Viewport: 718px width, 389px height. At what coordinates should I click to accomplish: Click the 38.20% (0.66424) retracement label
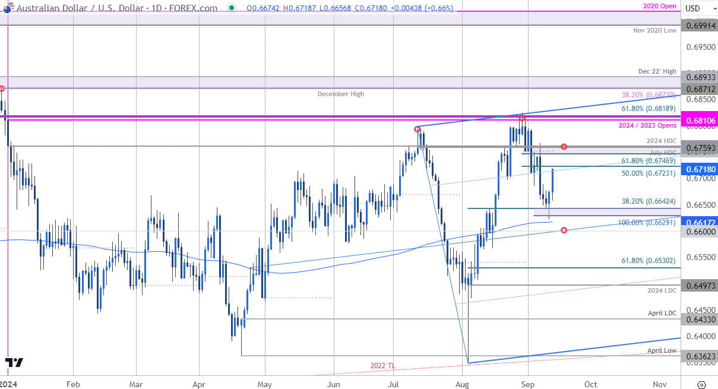[x=649, y=201]
